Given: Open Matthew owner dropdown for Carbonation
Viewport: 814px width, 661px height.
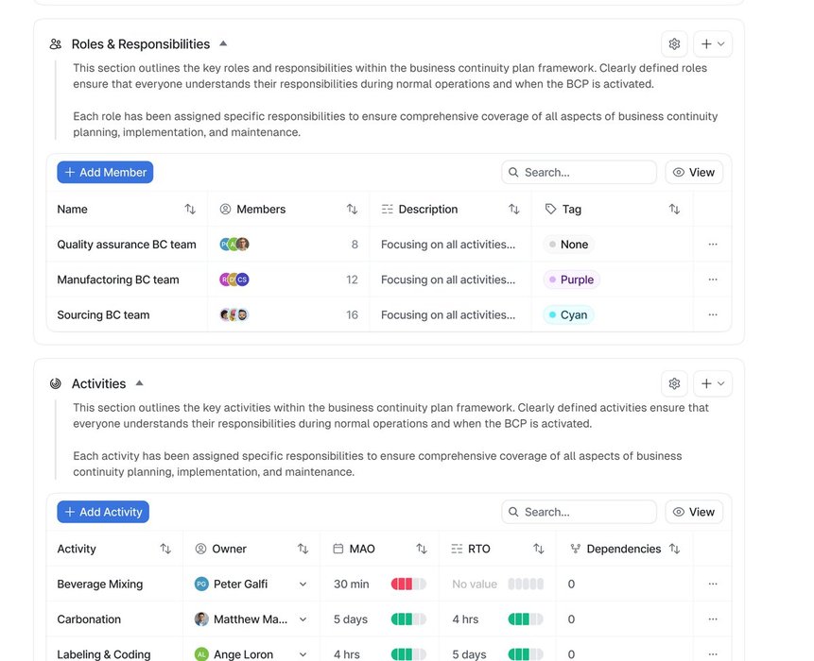Looking at the screenshot, I should click(x=303, y=619).
